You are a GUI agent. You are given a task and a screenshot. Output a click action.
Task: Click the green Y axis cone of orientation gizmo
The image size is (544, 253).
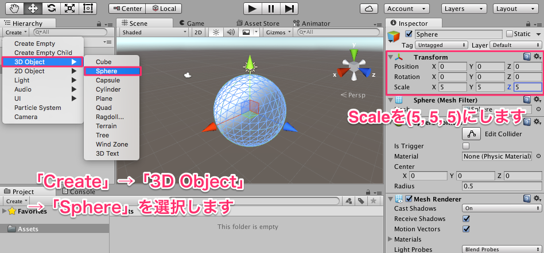pyautogui.click(x=353, y=54)
